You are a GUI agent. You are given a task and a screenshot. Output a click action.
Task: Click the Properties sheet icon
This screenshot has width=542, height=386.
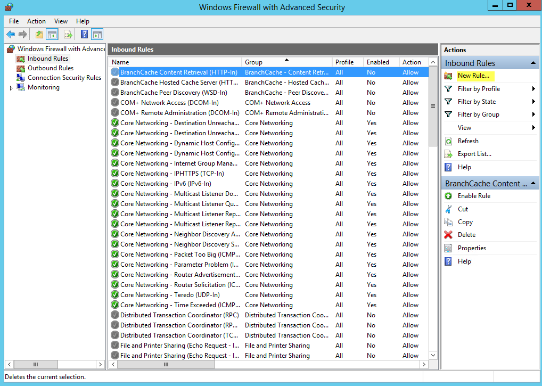(448, 248)
